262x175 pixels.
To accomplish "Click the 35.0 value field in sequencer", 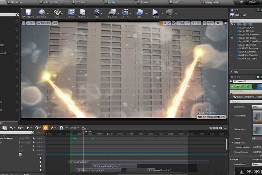I will coord(21,150).
